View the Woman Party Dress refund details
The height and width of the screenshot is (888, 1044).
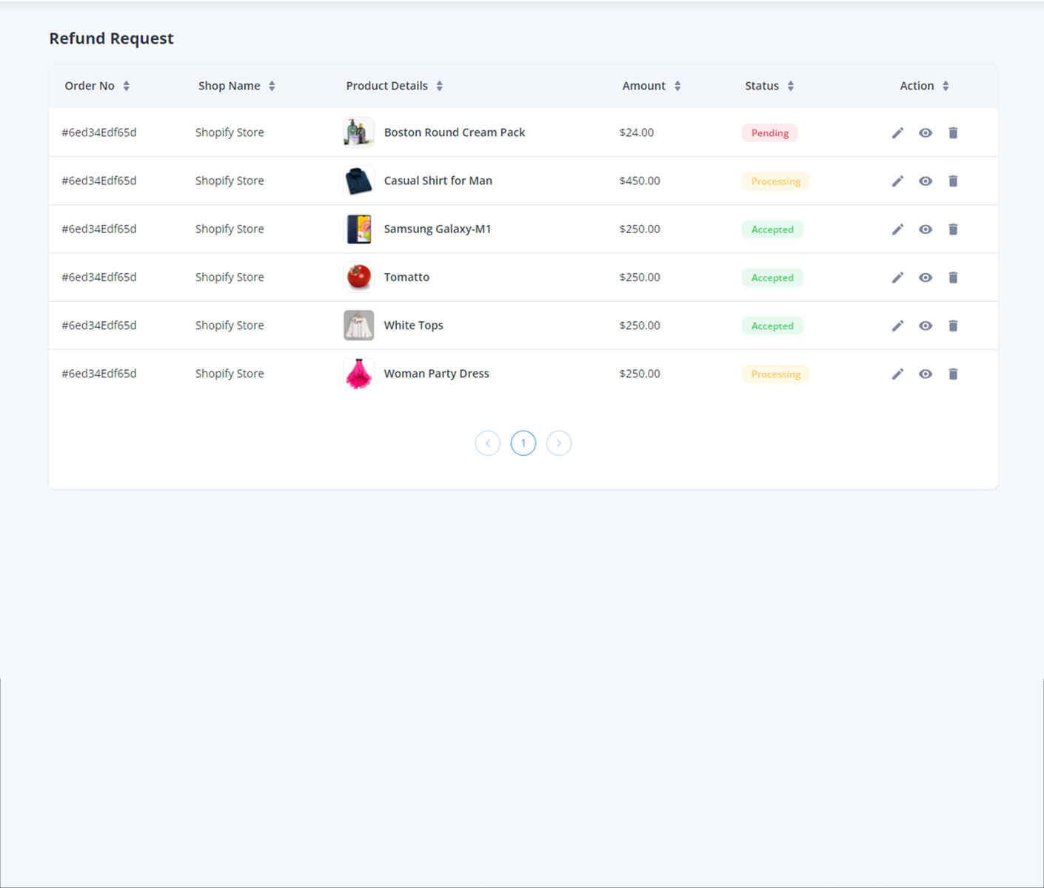(x=926, y=374)
